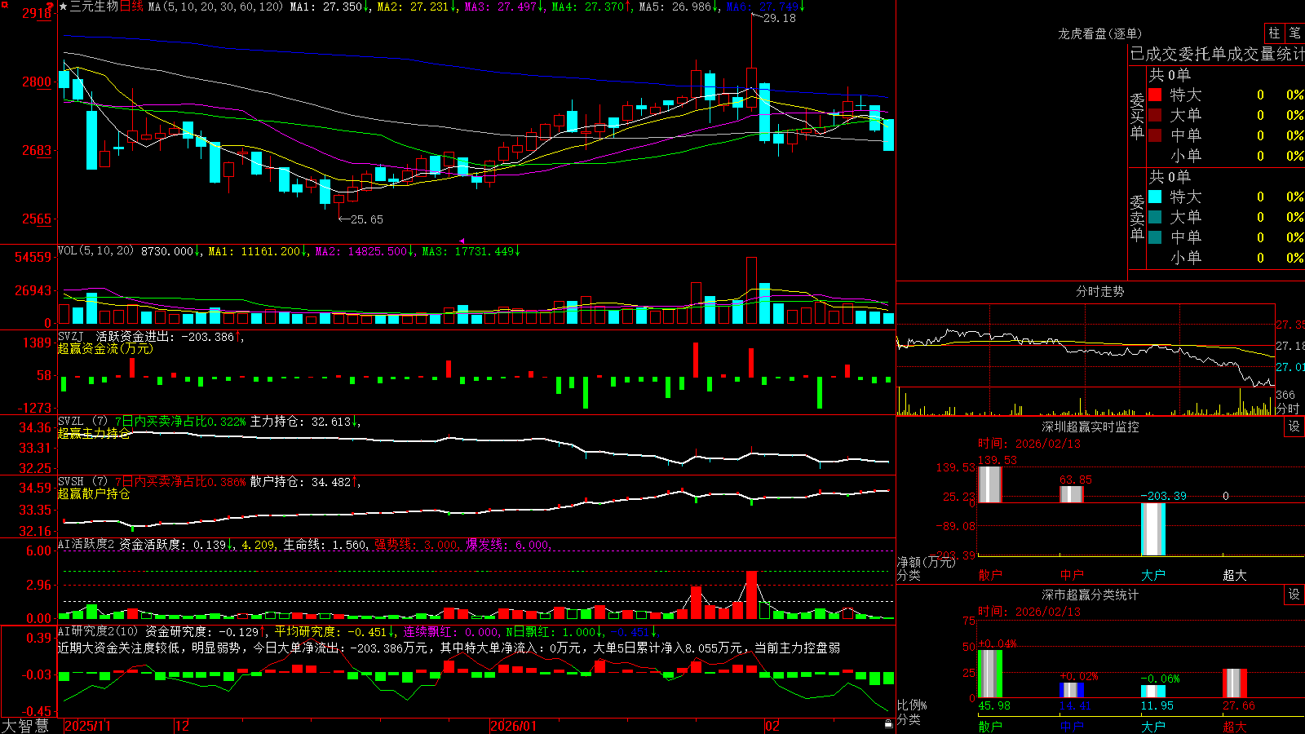Click the blue 中户 bar valued 14.41
Screen dimensions: 1305x734
(x=1071, y=690)
